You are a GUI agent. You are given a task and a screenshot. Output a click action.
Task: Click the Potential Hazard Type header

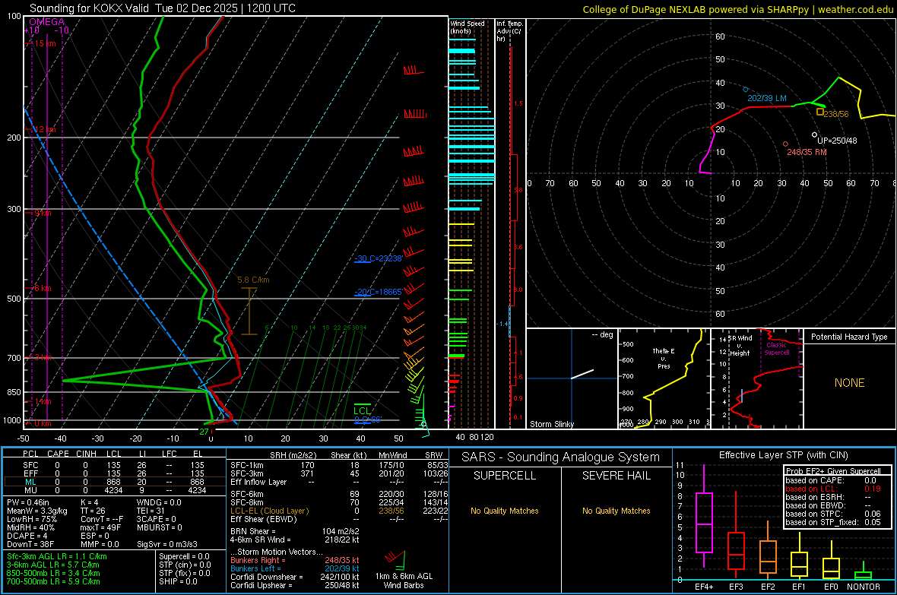coord(849,337)
